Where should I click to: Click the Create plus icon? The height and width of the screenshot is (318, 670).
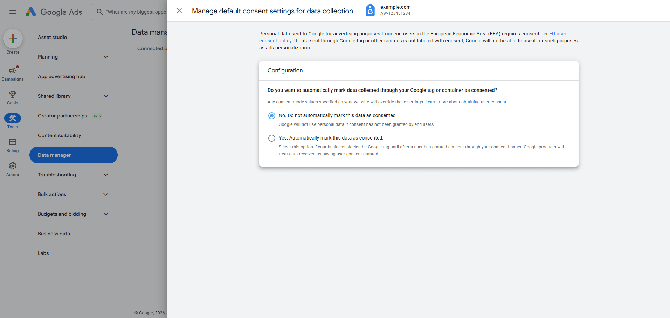(x=13, y=39)
